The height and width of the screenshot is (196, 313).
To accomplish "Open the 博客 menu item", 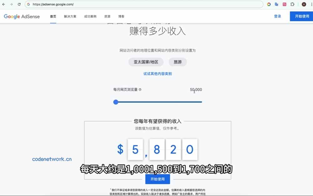I will tap(121, 17).
